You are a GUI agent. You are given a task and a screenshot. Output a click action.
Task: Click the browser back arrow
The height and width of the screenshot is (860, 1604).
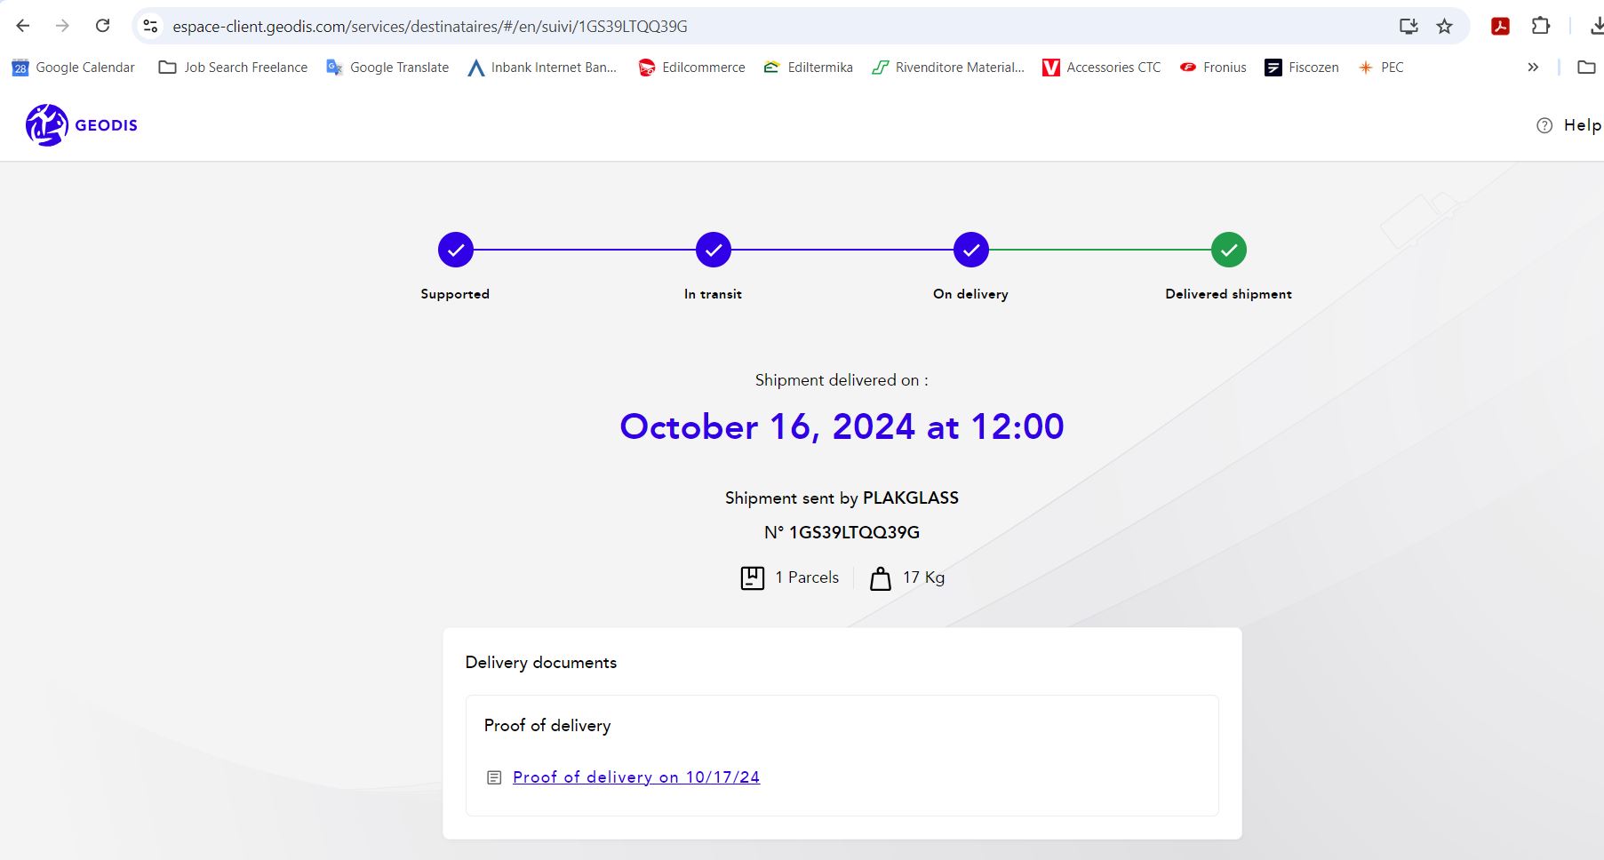click(23, 26)
